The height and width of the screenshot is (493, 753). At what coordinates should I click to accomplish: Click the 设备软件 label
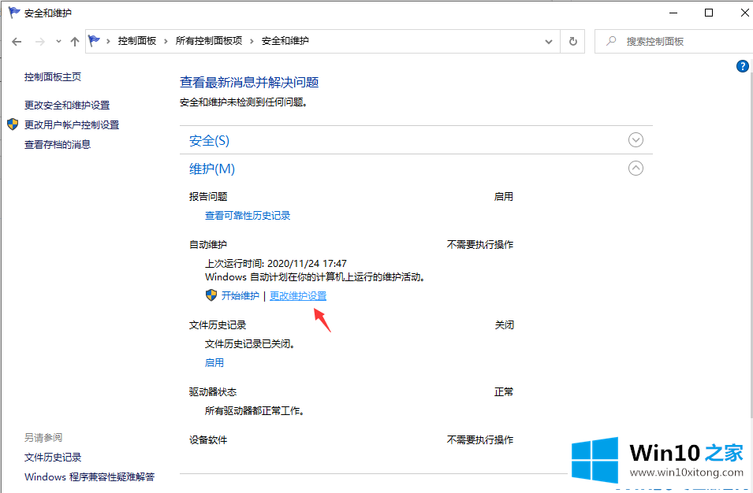[x=208, y=440]
